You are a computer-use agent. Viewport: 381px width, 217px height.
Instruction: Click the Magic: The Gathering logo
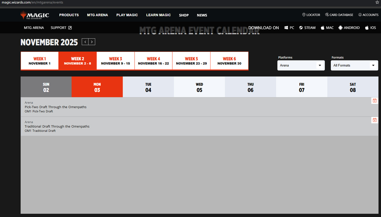point(35,15)
